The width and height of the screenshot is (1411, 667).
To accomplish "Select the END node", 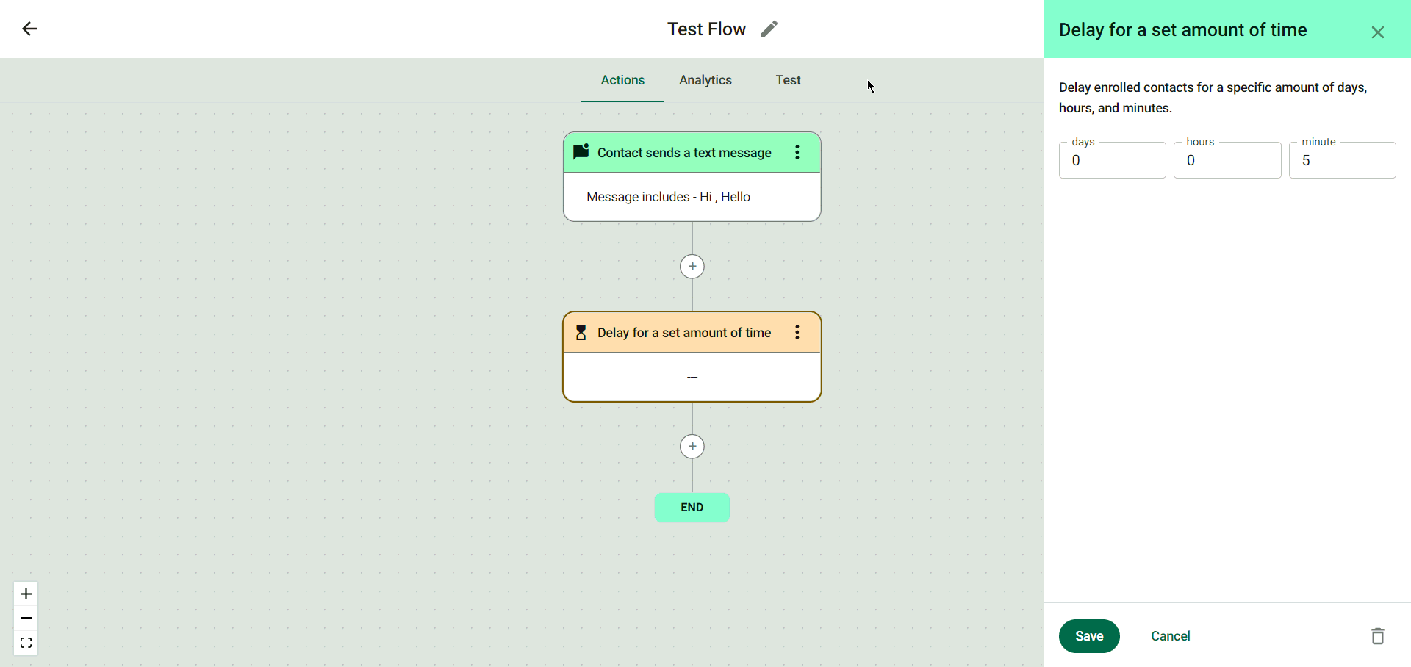I will point(692,508).
